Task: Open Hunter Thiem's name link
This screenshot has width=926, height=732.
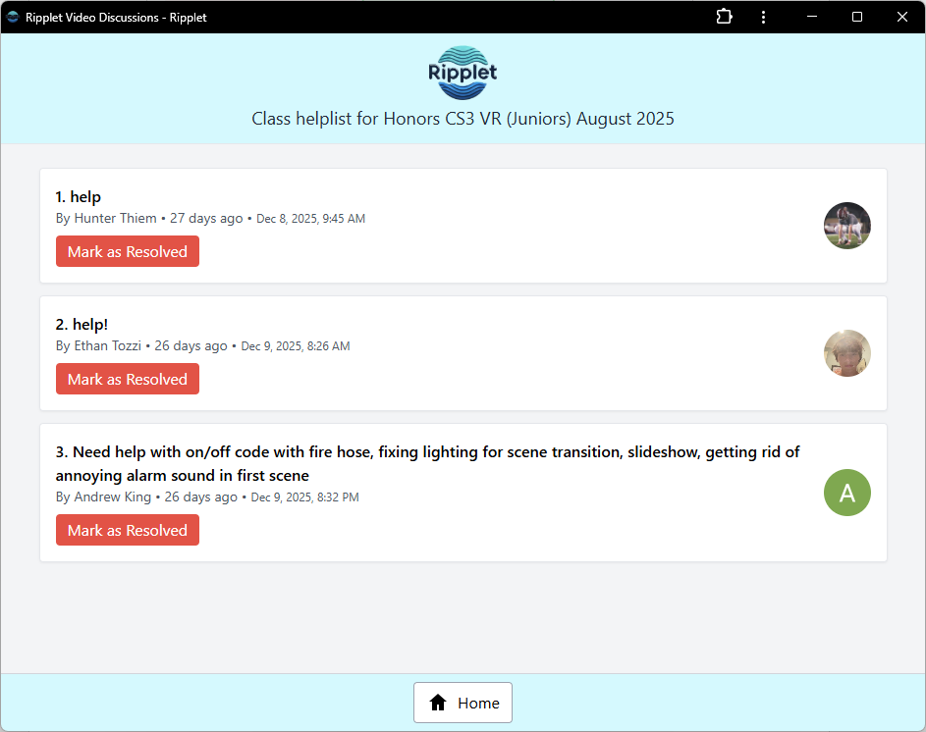Action: (115, 218)
